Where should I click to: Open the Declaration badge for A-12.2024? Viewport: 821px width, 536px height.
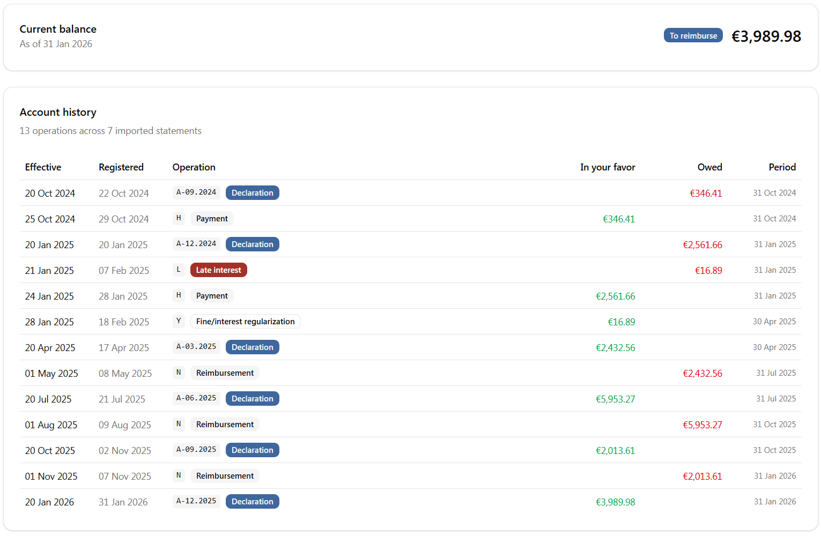pos(252,244)
